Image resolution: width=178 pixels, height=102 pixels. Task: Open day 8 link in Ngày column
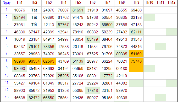click(x=7, y=61)
